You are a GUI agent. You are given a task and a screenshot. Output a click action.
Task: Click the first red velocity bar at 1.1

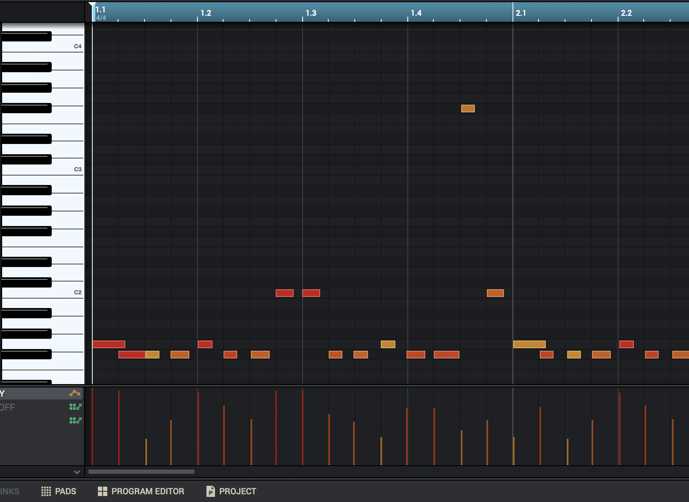point(92,427)
